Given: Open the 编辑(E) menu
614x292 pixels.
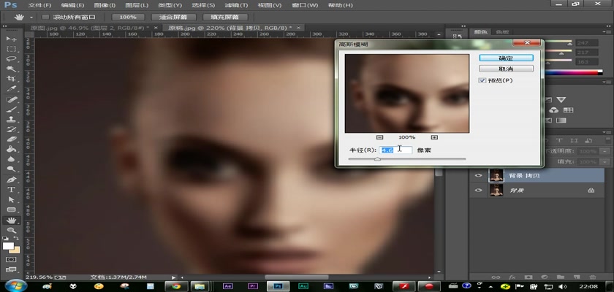Looking at the screenshot, I should (73, 5).
